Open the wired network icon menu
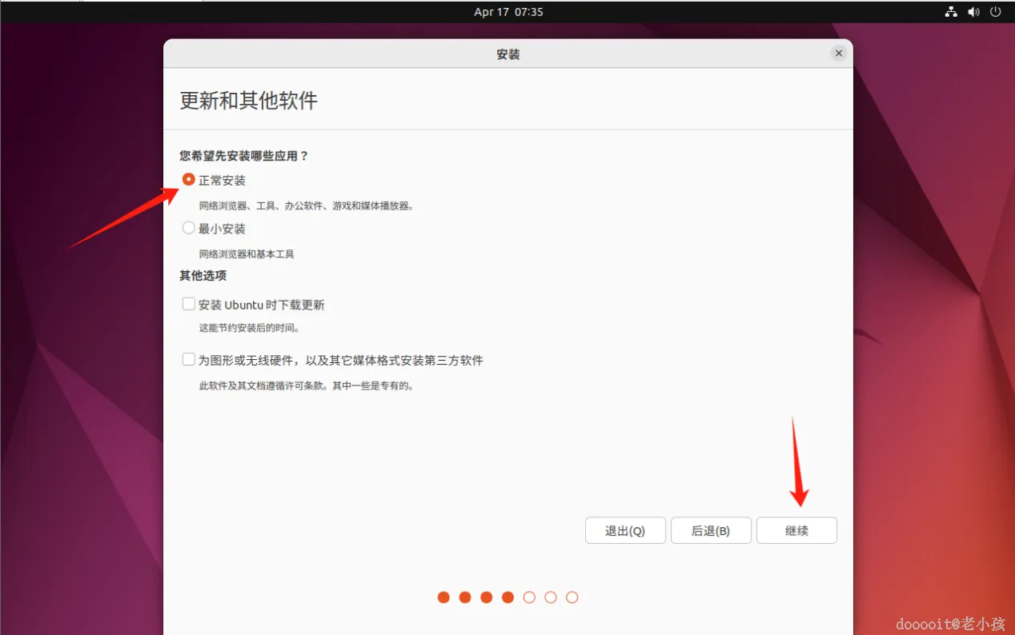The image size is (1015, 635). coord(951,11)
